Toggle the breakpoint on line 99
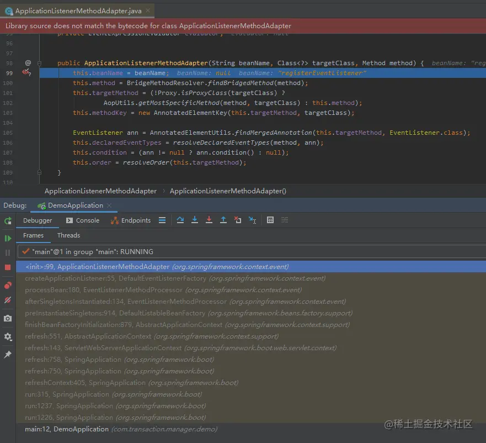Image resolution: width=486 pixels, height=443 pixels. tap(26, 73)
